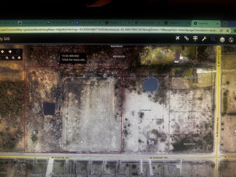Open the wrench tools icon
This screenshot has width=236, height=177.
coord(204,39)
